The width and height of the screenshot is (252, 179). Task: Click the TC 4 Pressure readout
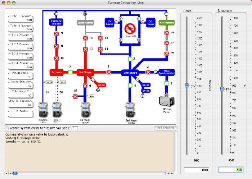[21, 66]
